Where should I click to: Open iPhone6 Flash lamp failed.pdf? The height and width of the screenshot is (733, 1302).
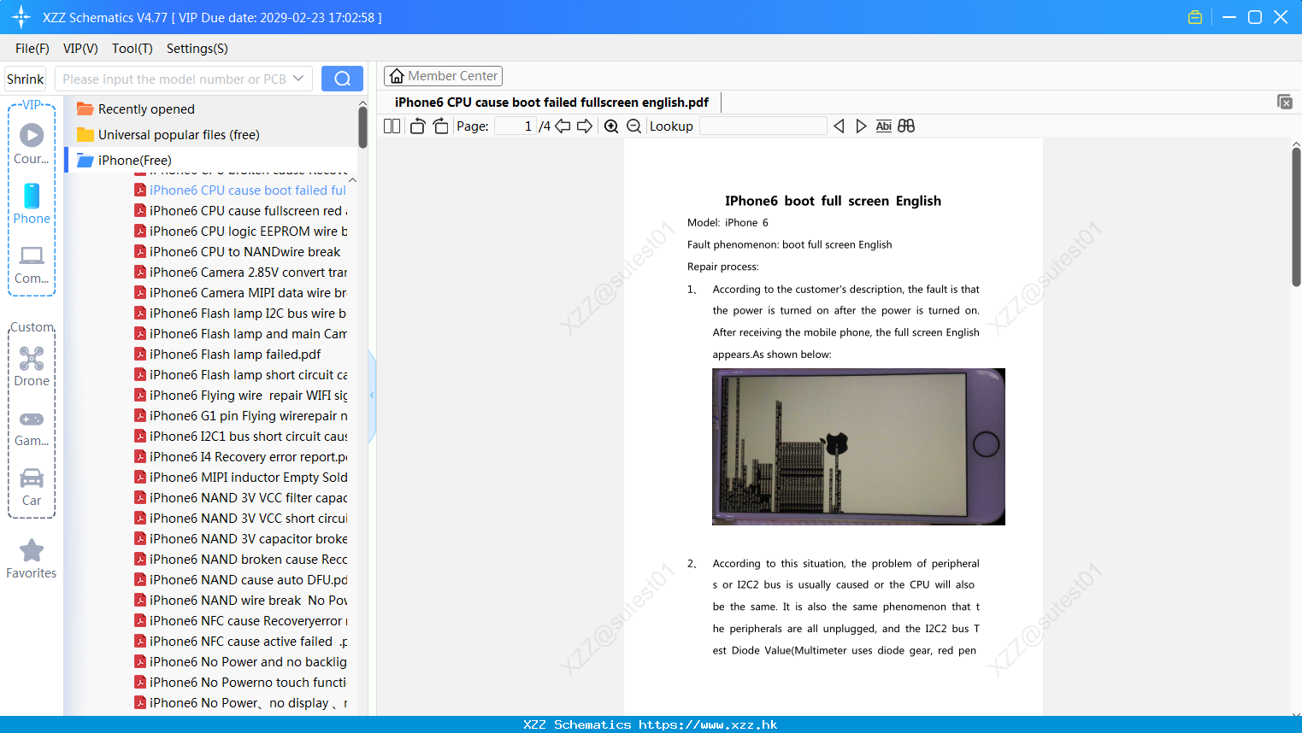tap(228, 355)
